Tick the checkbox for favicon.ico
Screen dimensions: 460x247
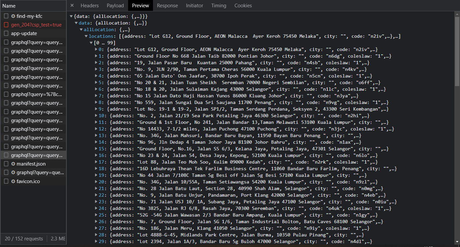6,181
